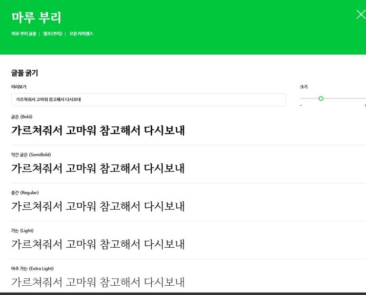Screen dimensions: 366x295
Task: Click the Regular sample sentence
Action: click(x=98, y=206)
